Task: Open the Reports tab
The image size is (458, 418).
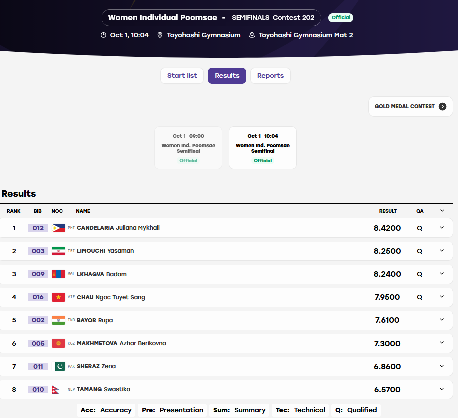Action: [x=271, y=76]
